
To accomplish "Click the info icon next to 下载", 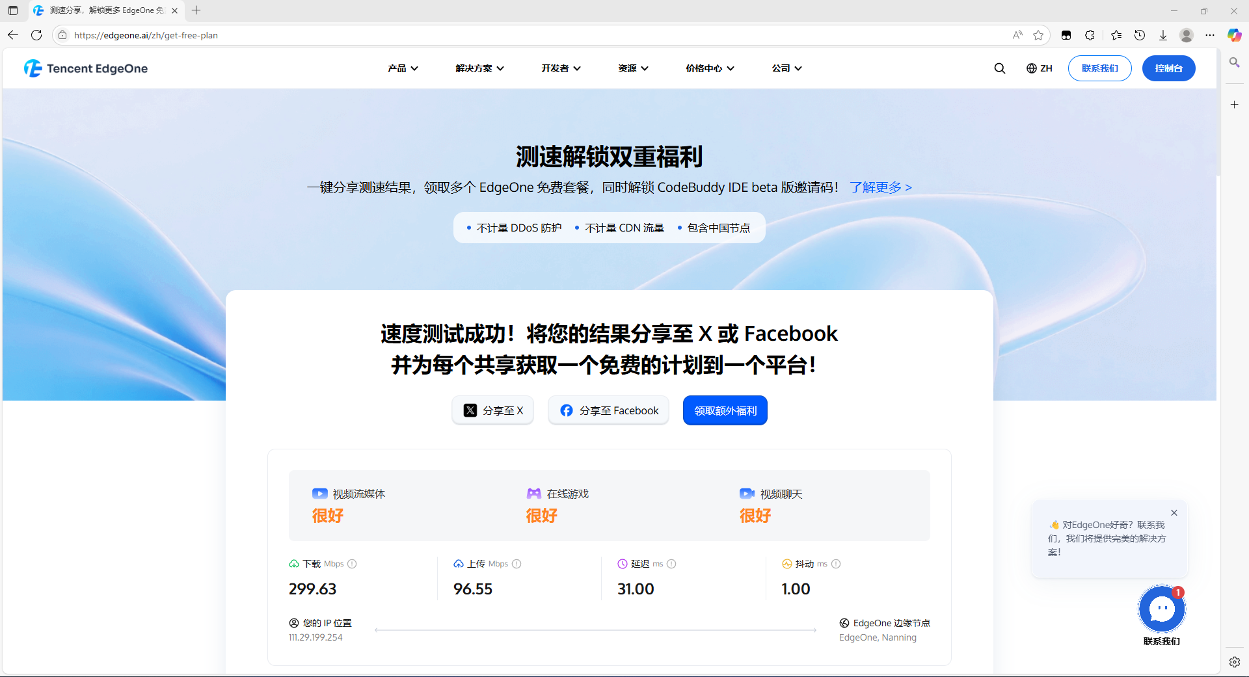I will pos(352,564).
